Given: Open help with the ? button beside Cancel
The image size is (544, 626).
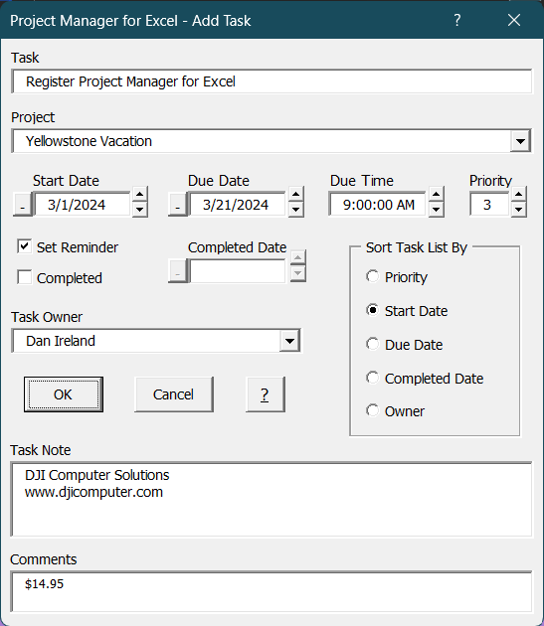Looking at the screenshot, I should (265, 394).
